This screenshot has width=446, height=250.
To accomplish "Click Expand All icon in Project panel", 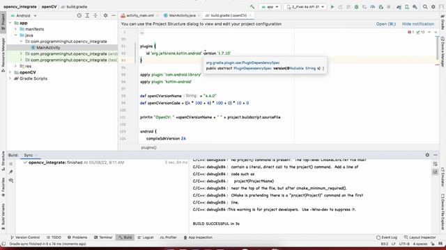I will [x=87, y=15].
